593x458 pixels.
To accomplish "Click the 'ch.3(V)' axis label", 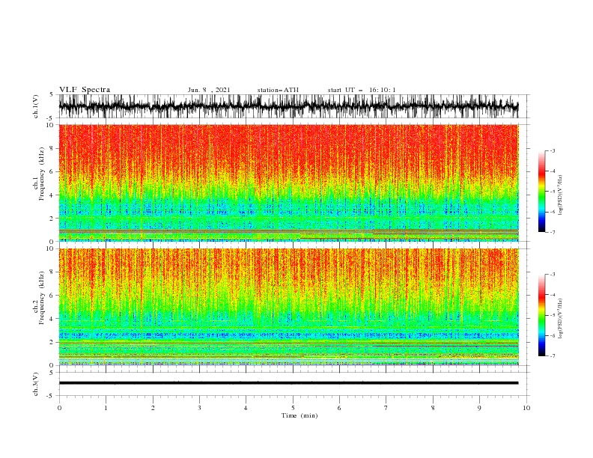I will (x=36, y=384).
